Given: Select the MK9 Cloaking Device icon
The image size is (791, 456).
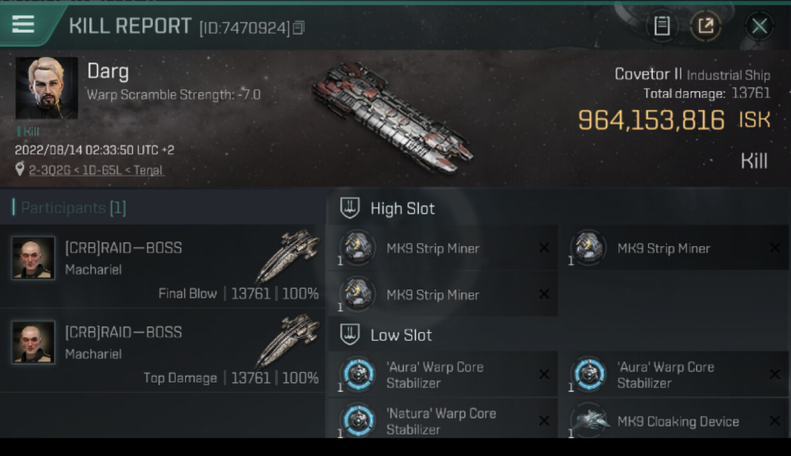Looking at the screenshot, I should pos(589,421).
